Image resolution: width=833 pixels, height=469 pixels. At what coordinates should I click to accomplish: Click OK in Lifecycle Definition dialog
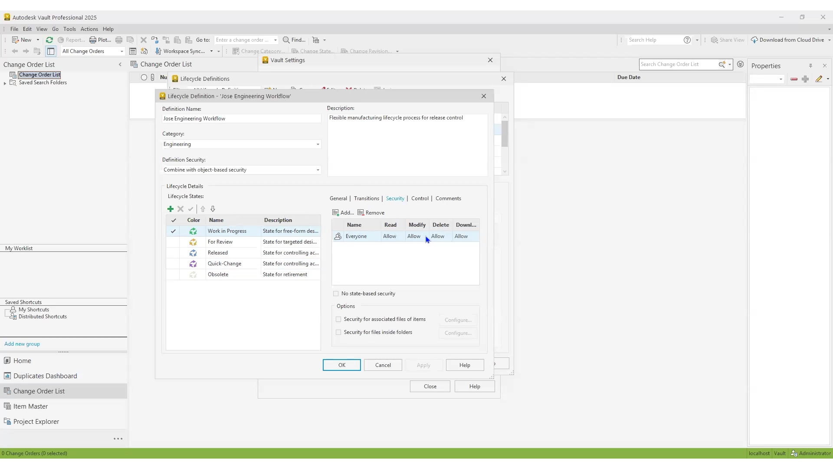(341, 365)
